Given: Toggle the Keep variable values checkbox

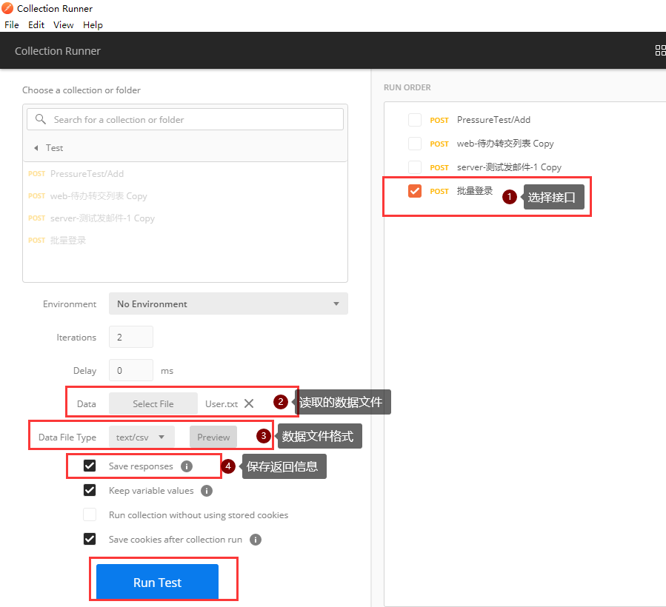Looking at the screenshot, I should (90, 490).
